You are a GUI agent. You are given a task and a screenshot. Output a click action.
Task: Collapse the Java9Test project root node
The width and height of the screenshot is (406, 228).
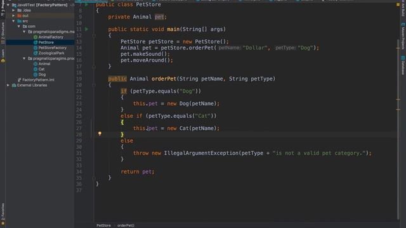click(8, 5)
